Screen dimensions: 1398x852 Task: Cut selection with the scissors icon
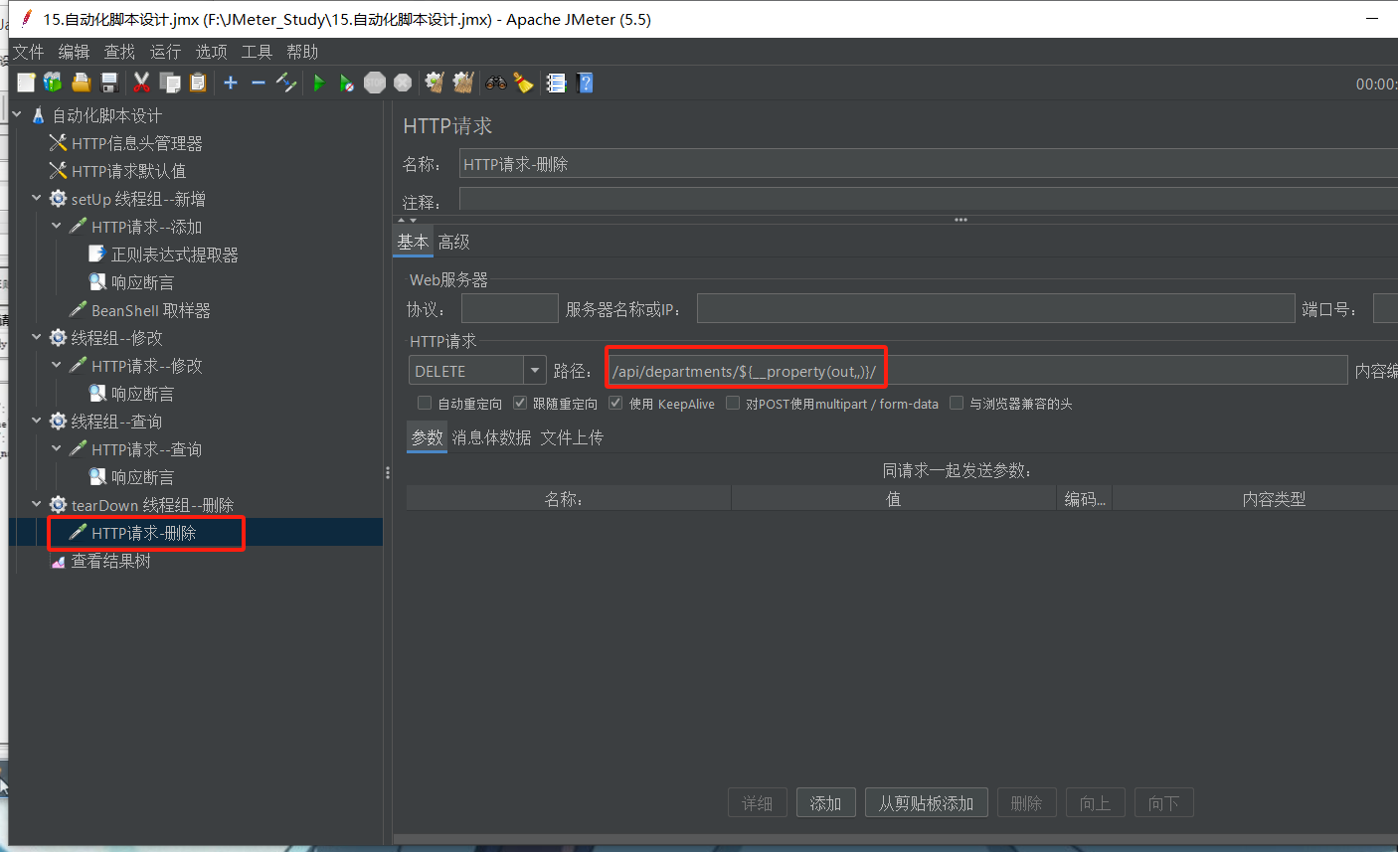141,83
